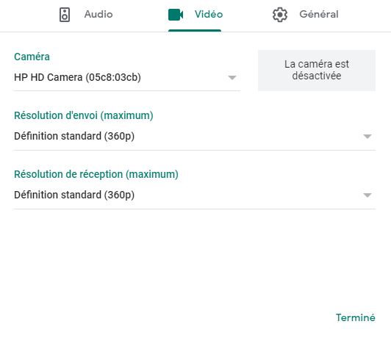The width and height of the screenshot is (391, 338).
Task: Expand the Résolution d'envoi dropdown arrow
Action: [367, 137]
